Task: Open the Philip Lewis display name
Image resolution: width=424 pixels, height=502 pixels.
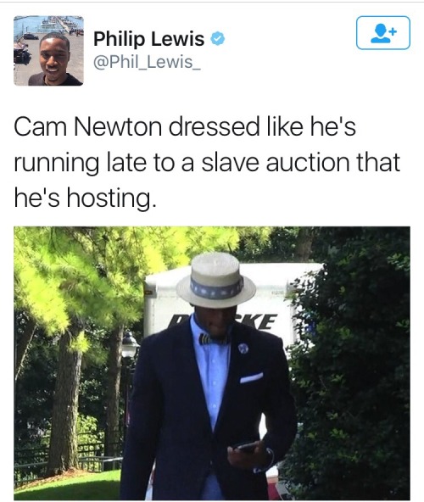Action: click(x=149, y=39)
